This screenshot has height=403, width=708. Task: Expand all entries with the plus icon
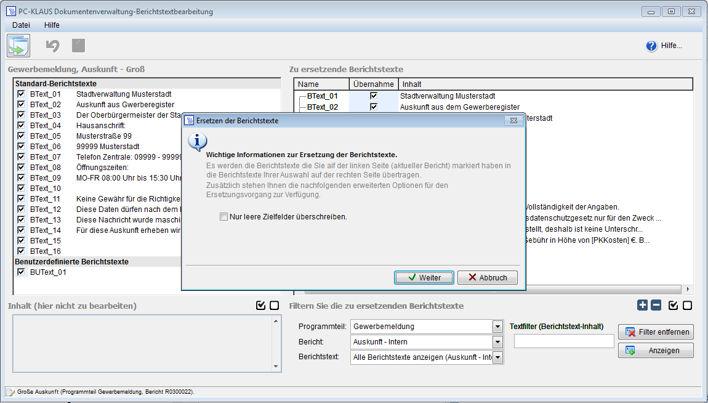[643, 305]
